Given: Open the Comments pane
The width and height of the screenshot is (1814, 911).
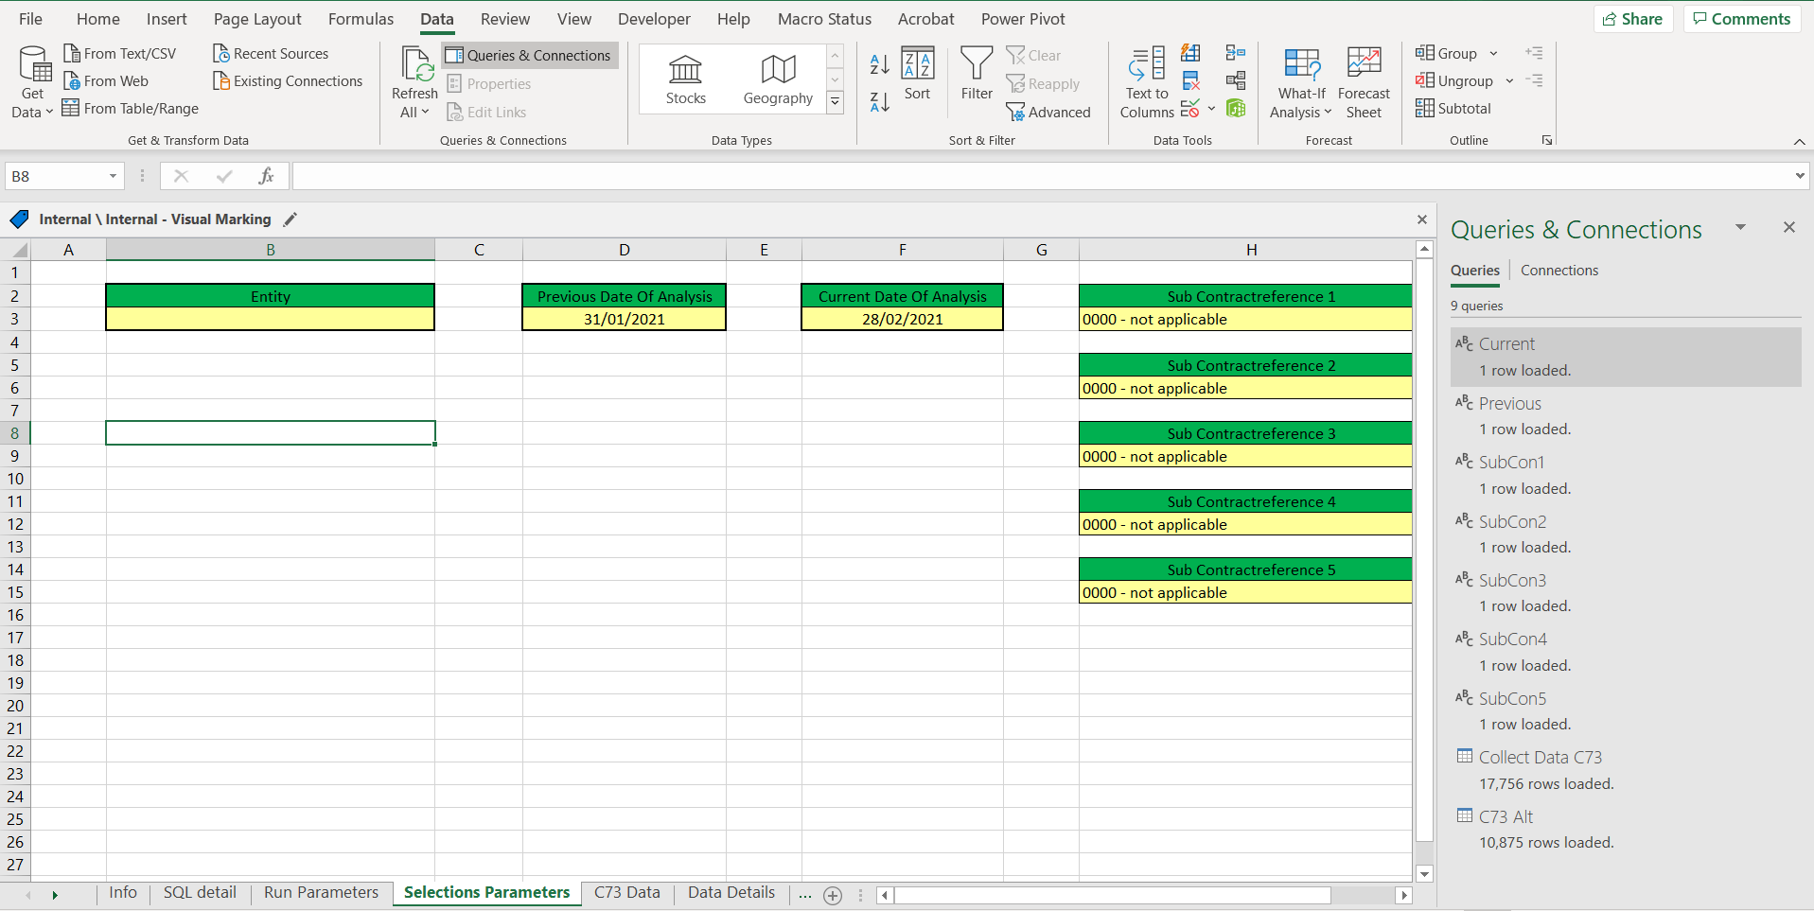Looking at the screenshot, I should tap(1741, 19).
